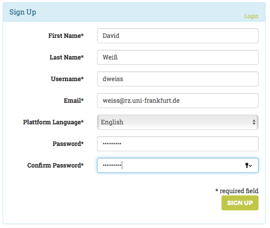Follow the Login link
Image resolution: width=270 pixels, height=228 pixels.
point(251,16)
